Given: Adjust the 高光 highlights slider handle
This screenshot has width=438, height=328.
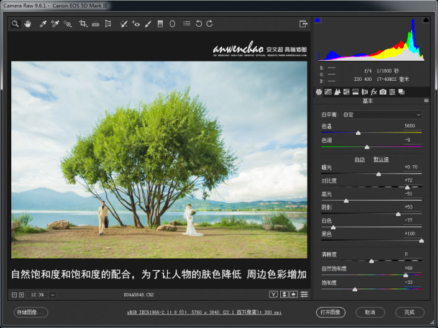Looking at the screenshot, I should (346, 201).
